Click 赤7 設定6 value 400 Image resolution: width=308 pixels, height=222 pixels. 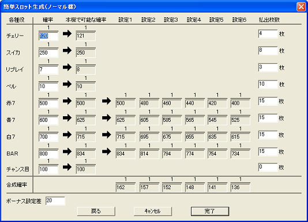pyautogui.click(x=241, y=103)
